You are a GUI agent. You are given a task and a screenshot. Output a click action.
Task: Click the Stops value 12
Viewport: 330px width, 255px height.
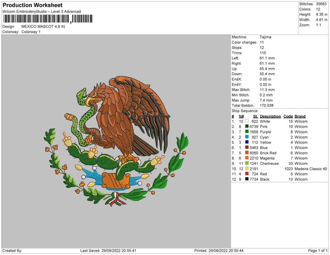(x=262, y=47)
